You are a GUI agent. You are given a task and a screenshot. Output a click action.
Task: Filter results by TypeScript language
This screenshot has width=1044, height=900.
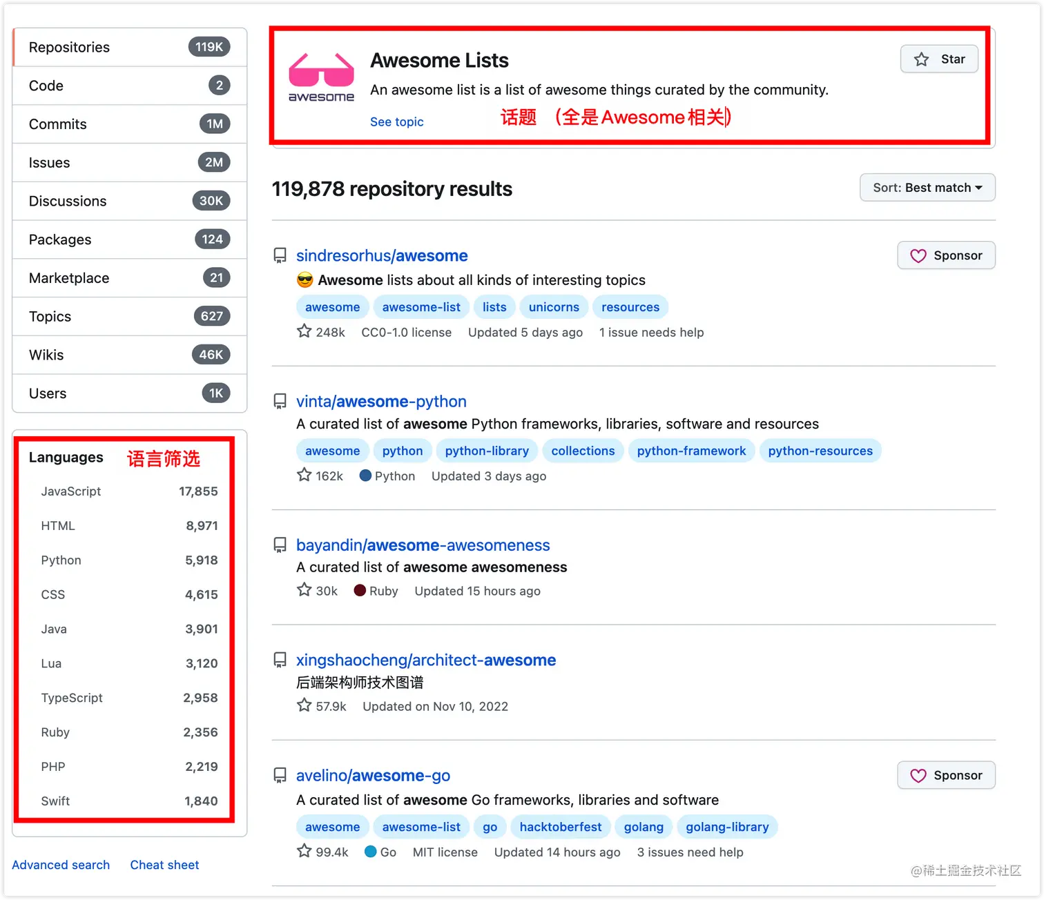[x=129, y=698]
